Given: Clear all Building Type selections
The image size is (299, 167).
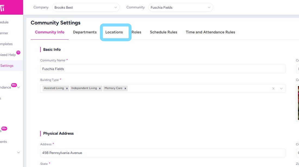Looking at the screenshot, I should click(273, 89).
